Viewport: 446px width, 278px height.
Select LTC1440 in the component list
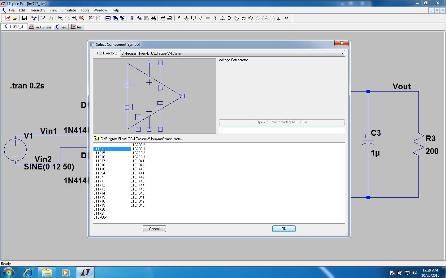pyautogui.click(x=137, y=169)
